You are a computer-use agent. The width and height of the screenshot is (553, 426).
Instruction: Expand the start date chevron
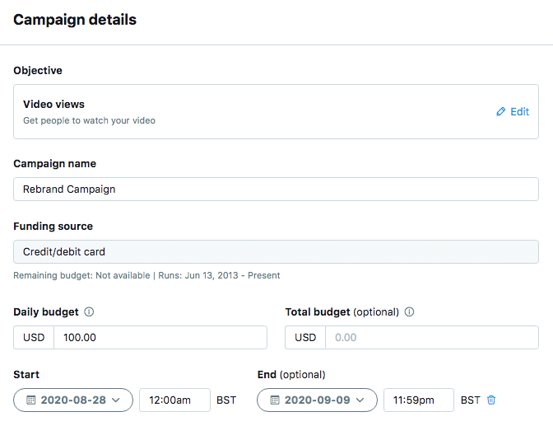(116, 400)
